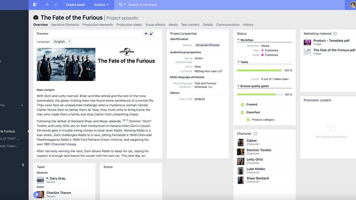The height and width of the screenshot is (200, 356).
Task: Collapse sidebar using edge handle arrow
Action: coord(28,131)
